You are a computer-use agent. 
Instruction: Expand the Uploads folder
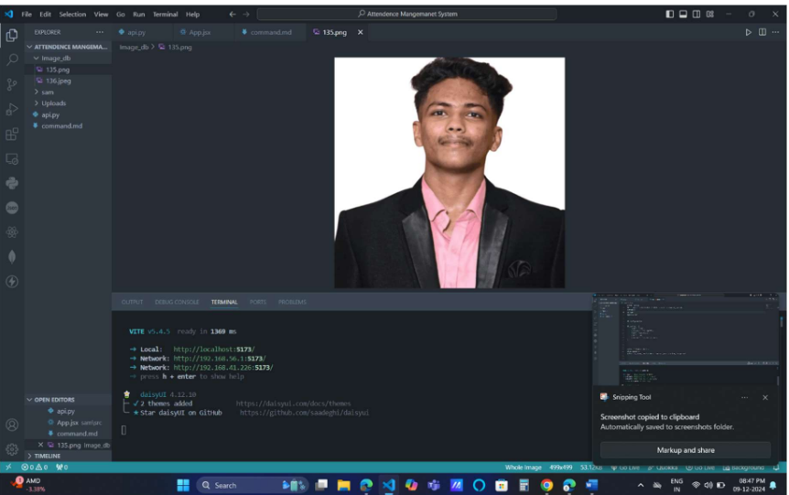click(x=53, y=103)
